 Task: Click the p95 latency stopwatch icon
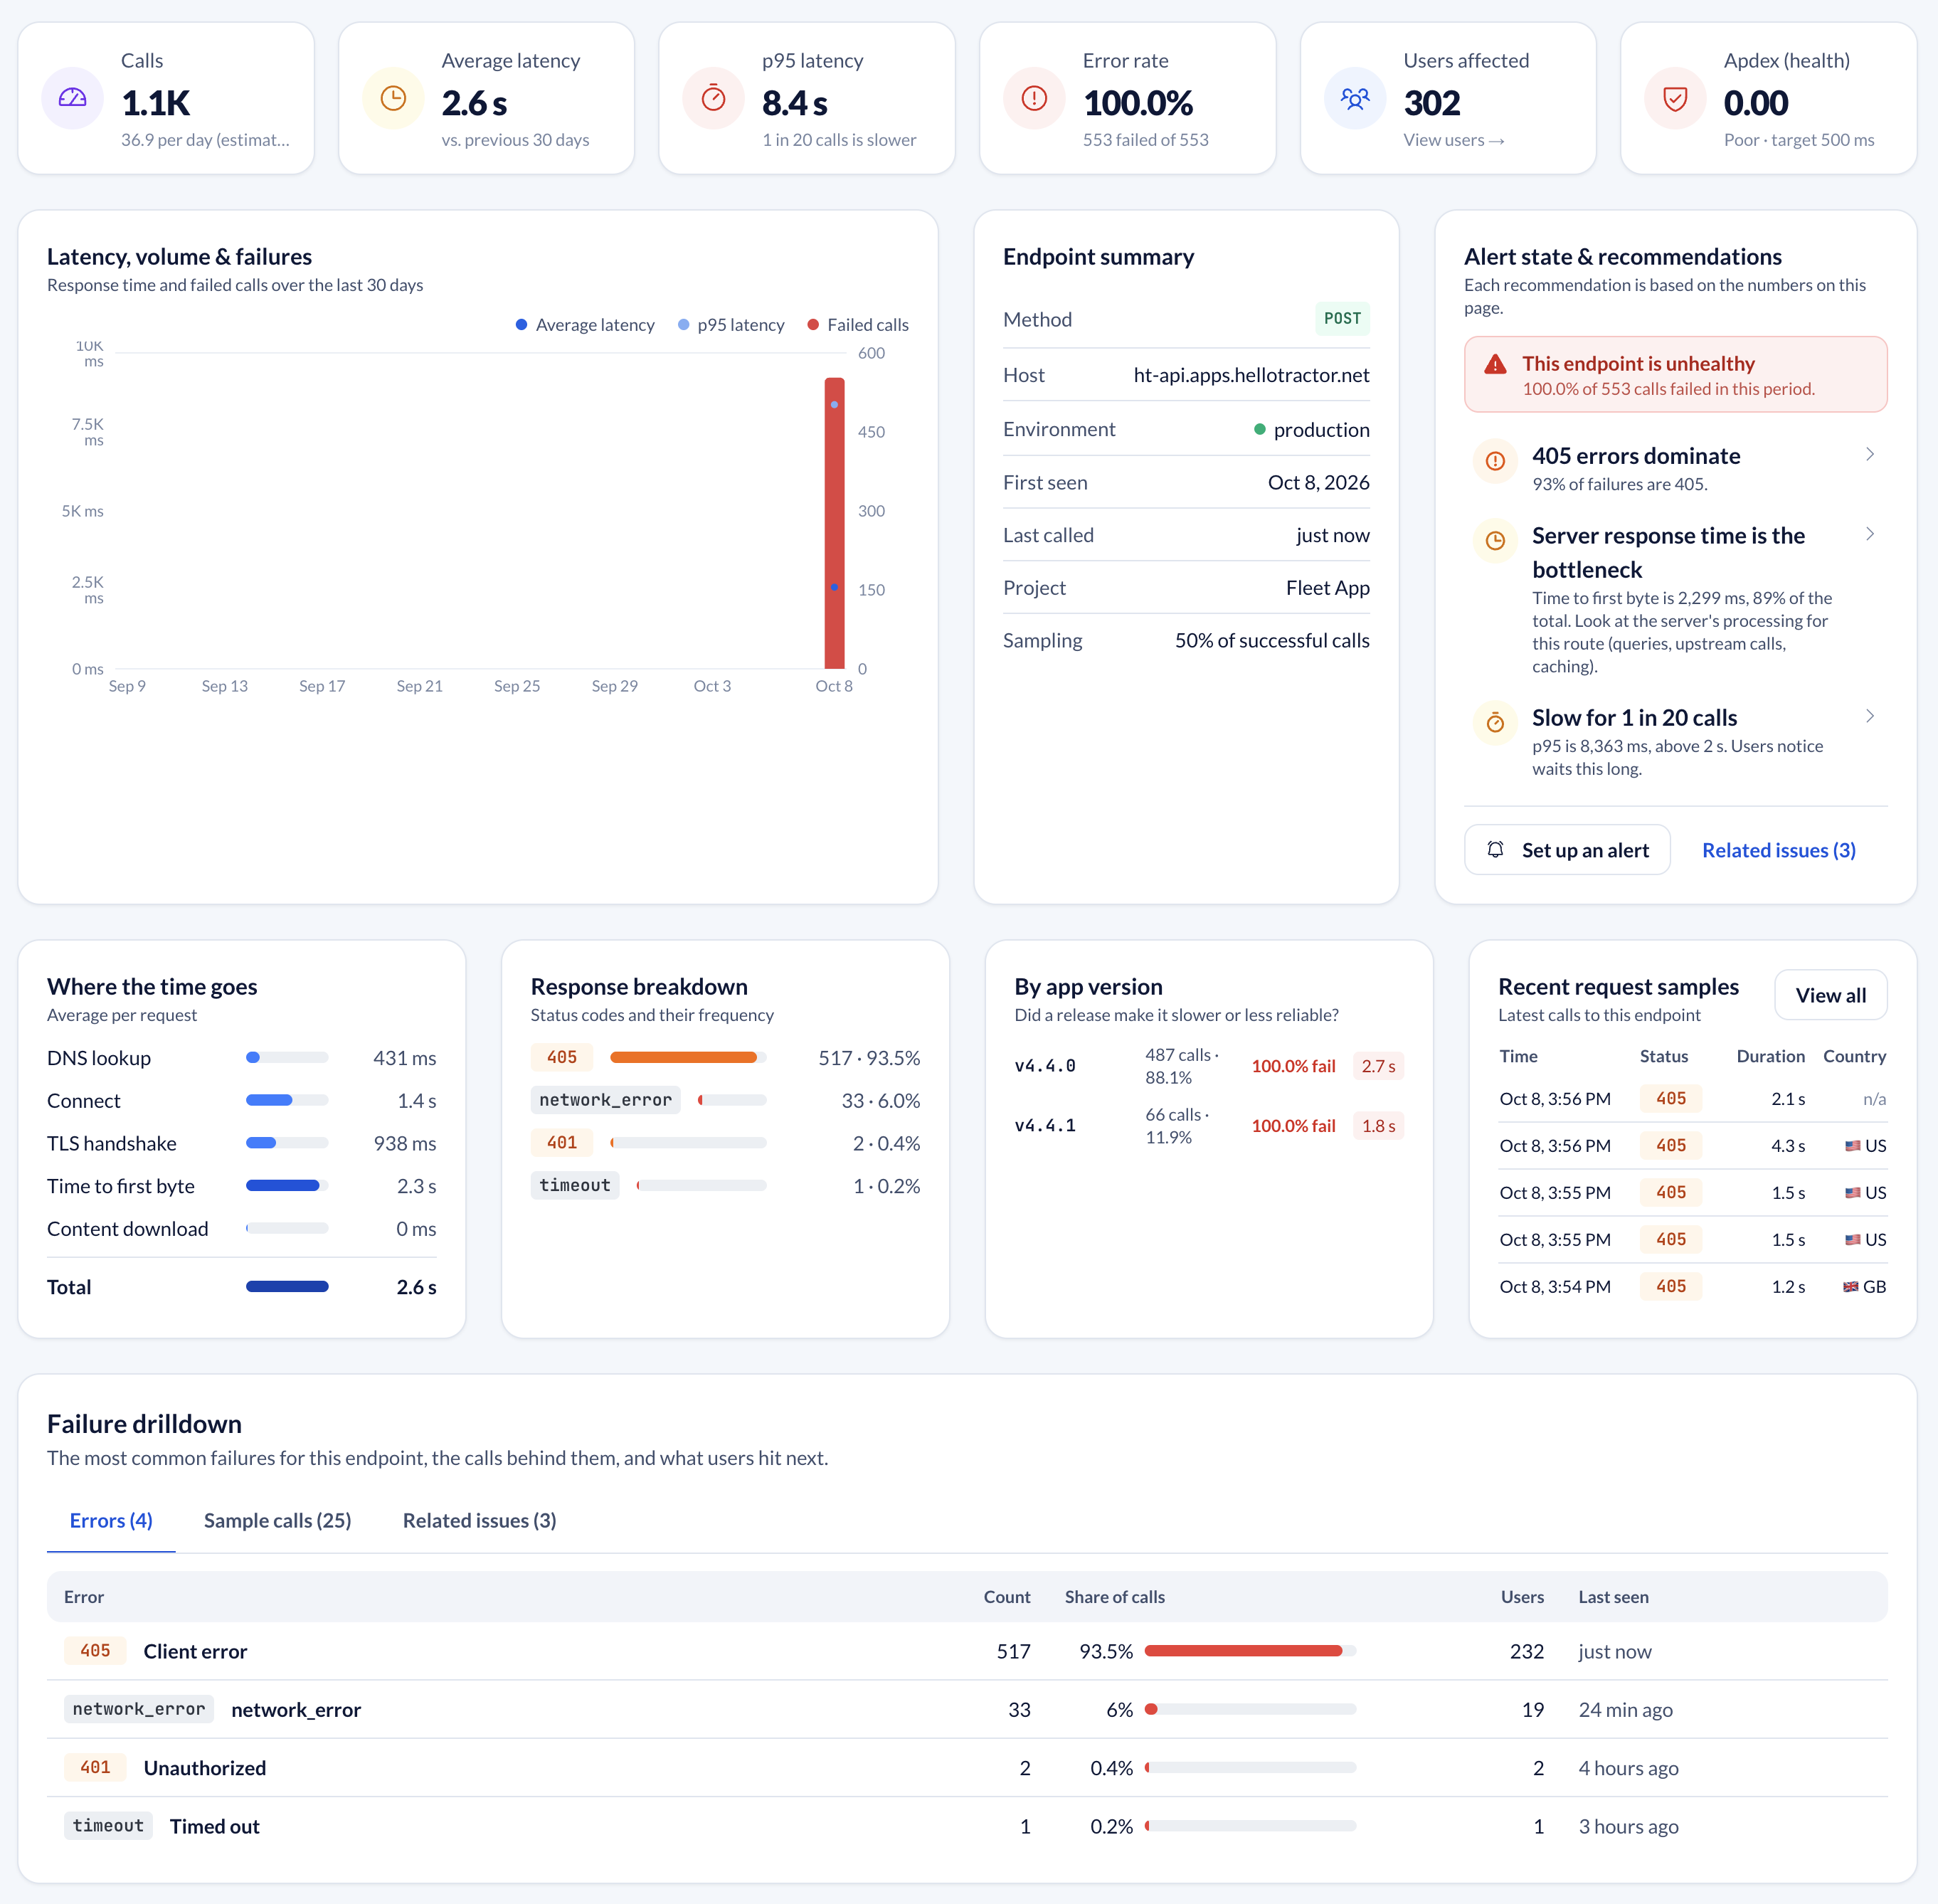coord(713,98)
